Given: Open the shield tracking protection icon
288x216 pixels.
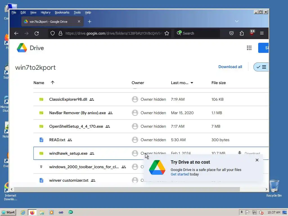Looking at the screenshot, I should (x=53, y=33).
